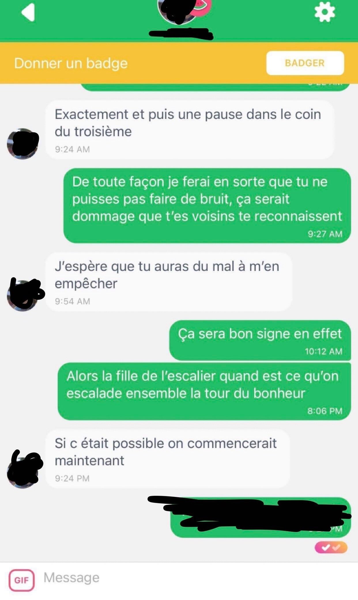Image resolution: width=358 pixels, height=600 pixels.
Task: Tap the avatar next to the 9:24 AM message
Action: click(x=23, y=144)
